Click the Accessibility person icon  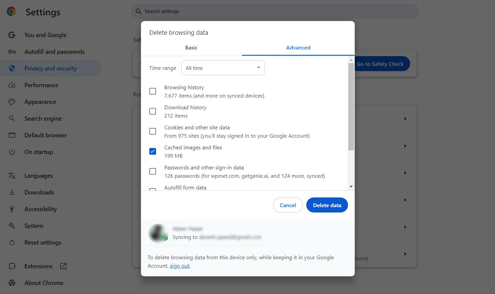(12, 209)
